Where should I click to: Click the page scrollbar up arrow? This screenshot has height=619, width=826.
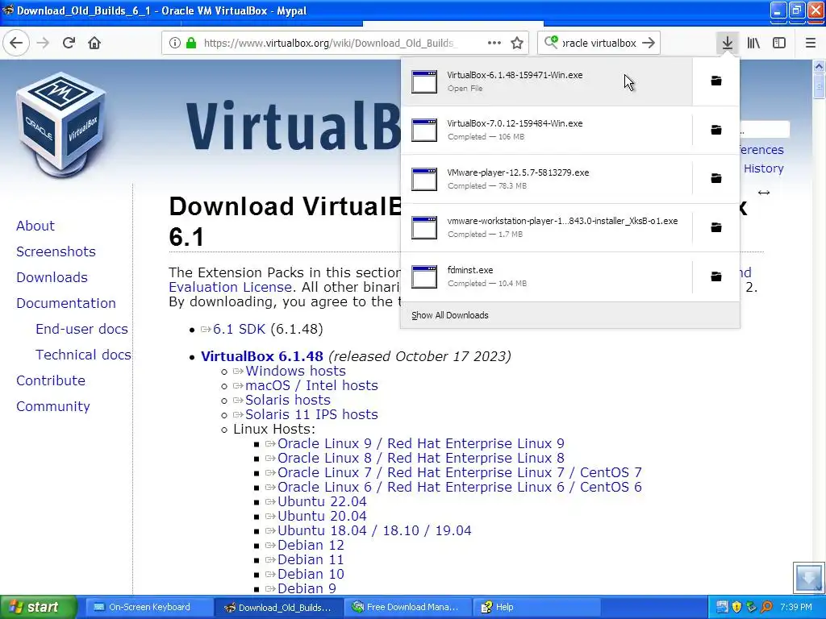(819, 66)
